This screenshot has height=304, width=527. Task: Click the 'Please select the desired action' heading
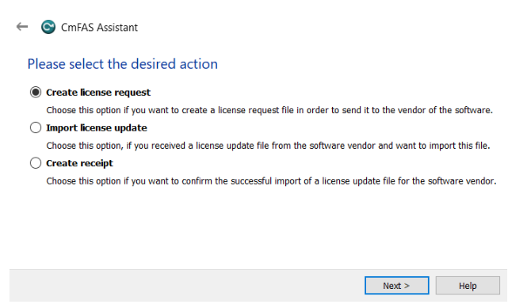(123, 64)
